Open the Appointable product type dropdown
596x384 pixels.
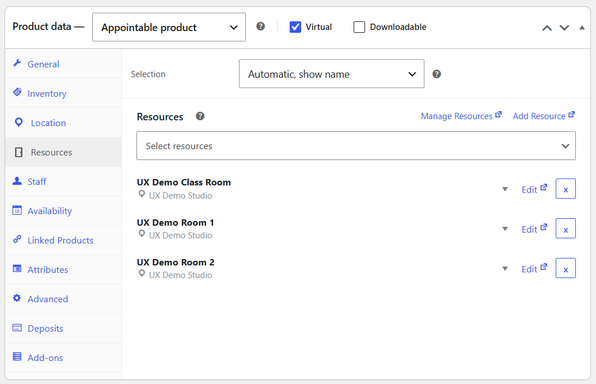[169, 27]
